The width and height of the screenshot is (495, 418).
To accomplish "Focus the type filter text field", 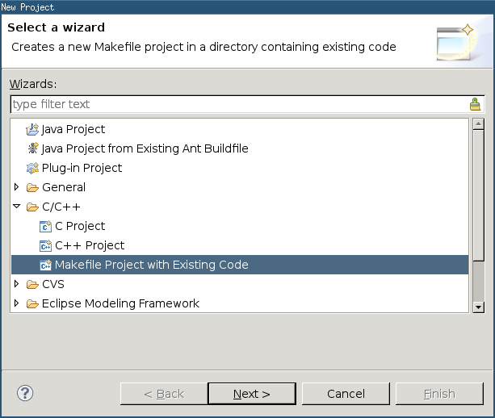I will (240, 104).
